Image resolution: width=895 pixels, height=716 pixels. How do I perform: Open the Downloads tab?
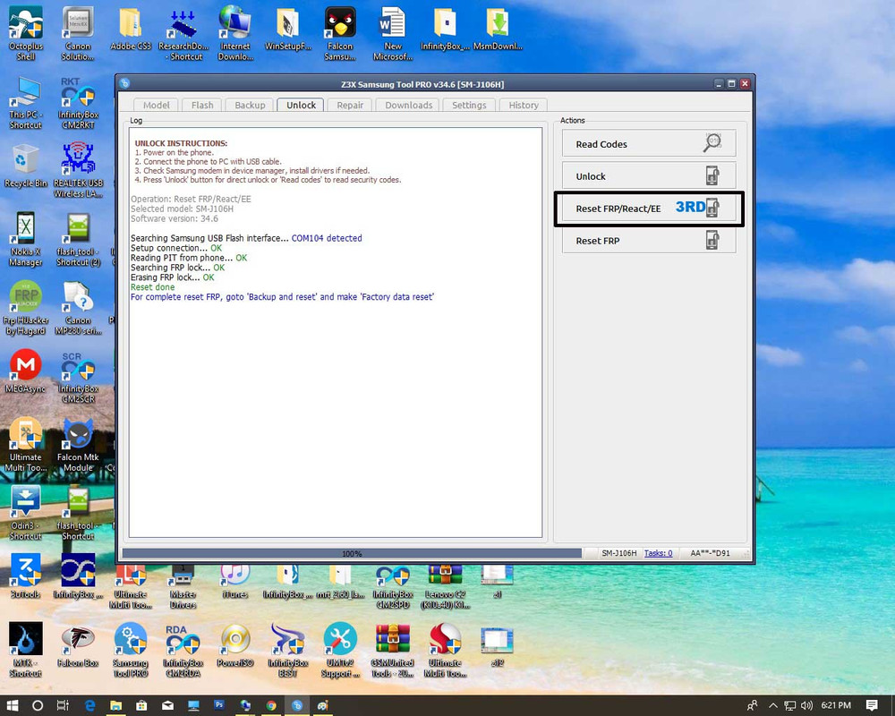409,105
